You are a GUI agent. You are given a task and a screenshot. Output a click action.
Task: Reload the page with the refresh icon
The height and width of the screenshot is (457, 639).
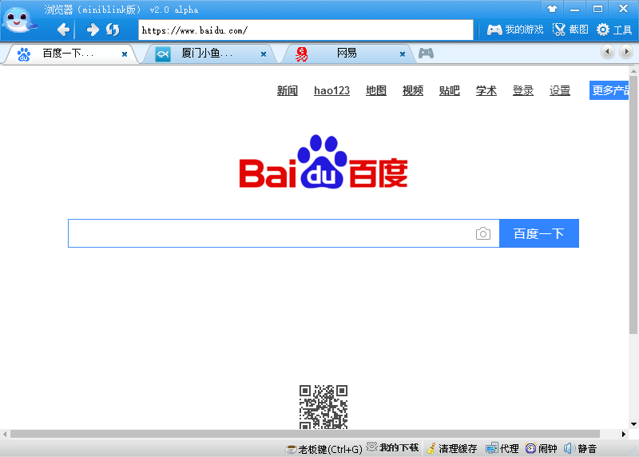[113, 30]
